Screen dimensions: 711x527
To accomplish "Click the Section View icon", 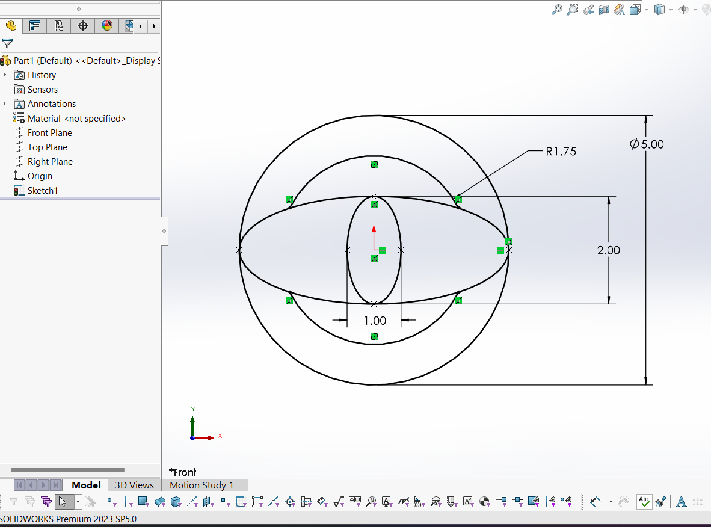I will point(604,10).
